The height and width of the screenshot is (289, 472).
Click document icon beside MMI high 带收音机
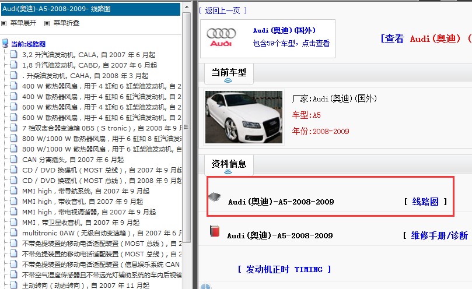tap(14, 201)
